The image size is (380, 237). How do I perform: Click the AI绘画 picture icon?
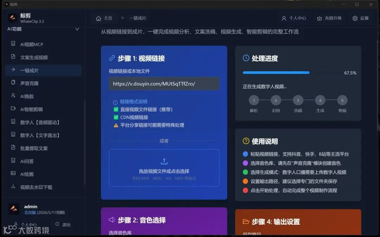(x=13, y=173)
